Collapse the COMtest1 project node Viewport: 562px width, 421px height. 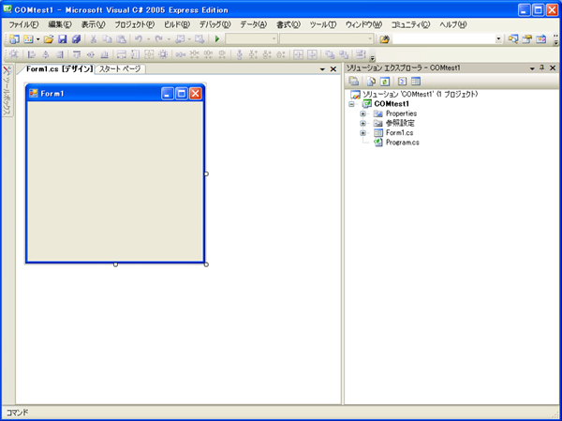[351, 104]
